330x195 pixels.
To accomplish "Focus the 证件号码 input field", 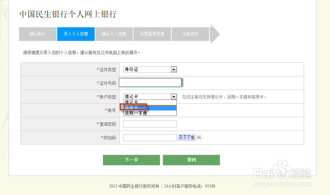I will pyautogui.click(x=150, y=83).
